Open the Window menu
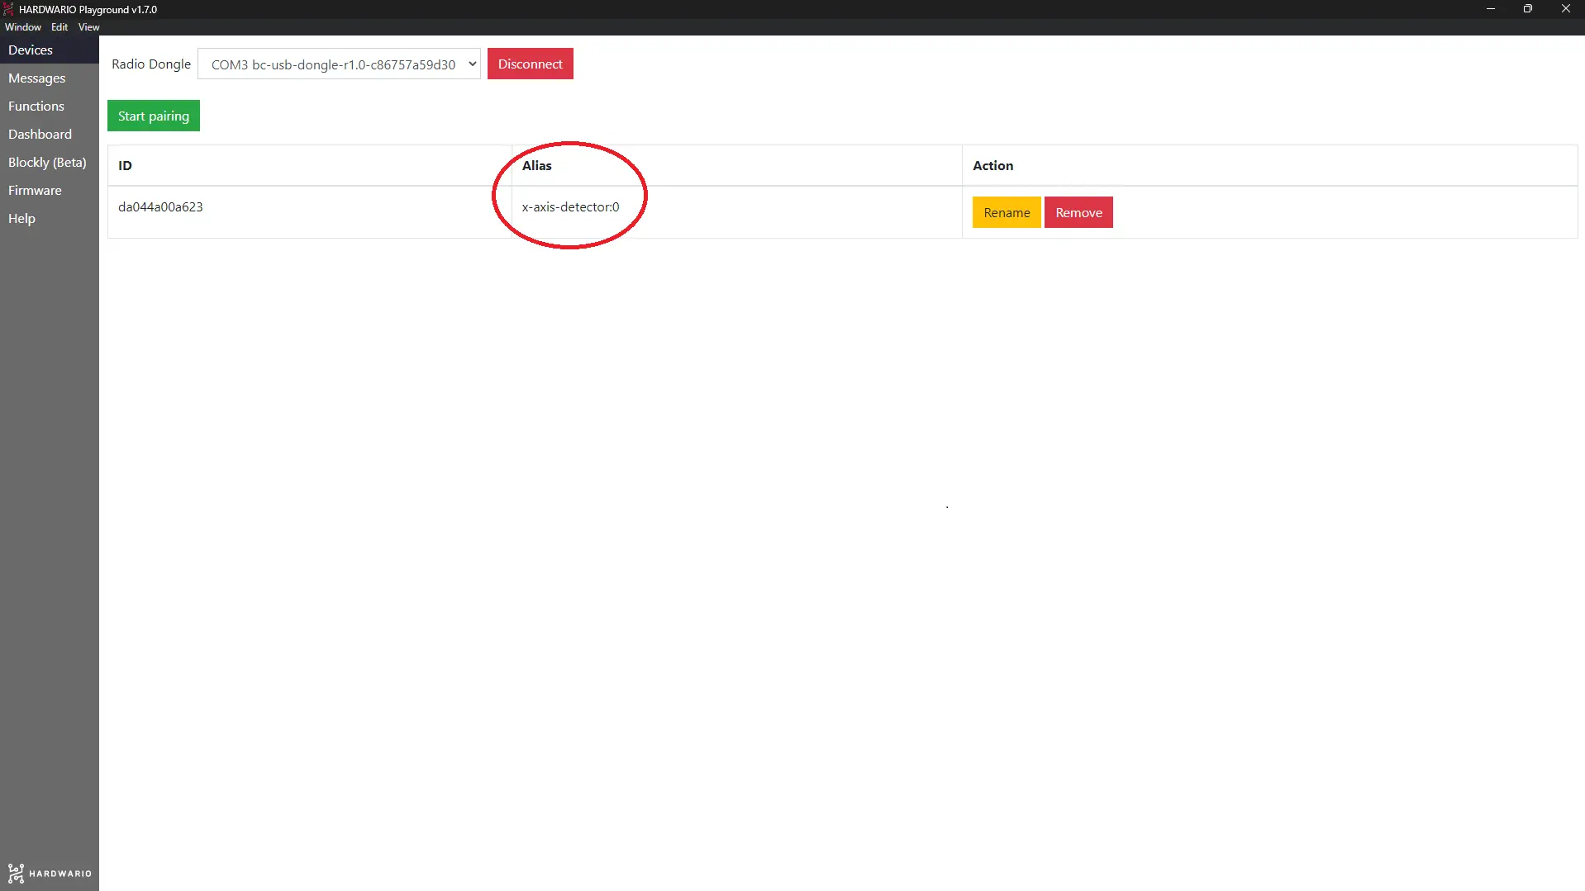Image resolution: width=1585 pixels, height=891 pixels. [x=23, y=27]
